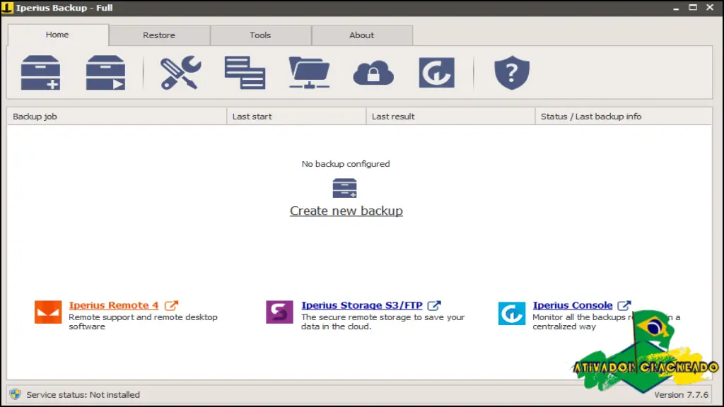Click the 'Version 7.7.6' text
Image resolution: width=724 pixels, height=407 pixels.
pyautogui.click(x=681, y=394)
